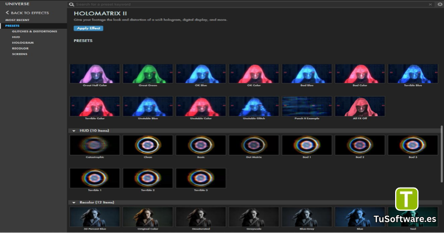Viewport: 444px width, 233px height.
Task: Choose the OK Color preset
Action: click(254, 74)
